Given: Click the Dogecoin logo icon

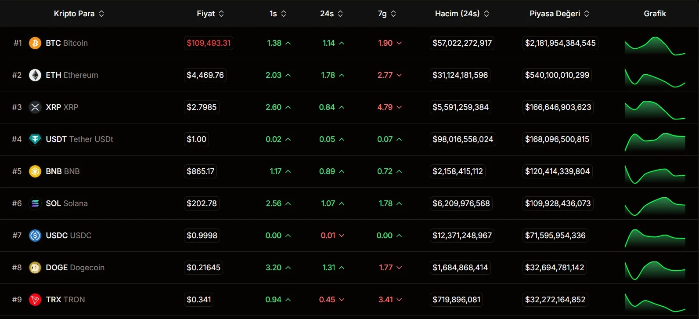Looking at the screenshot, I should click(x=35, y=268).
